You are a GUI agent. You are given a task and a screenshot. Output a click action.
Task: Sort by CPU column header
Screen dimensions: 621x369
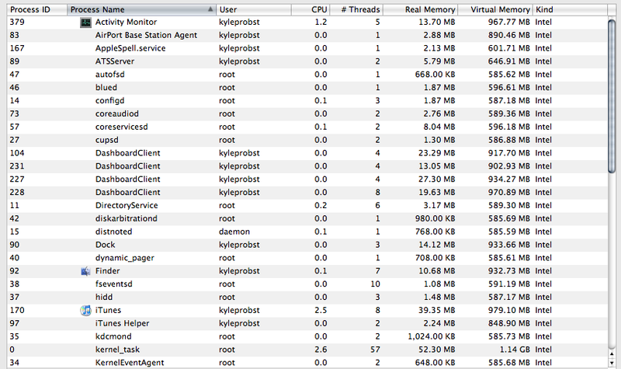pyautogui.click(x=310, y=9)
